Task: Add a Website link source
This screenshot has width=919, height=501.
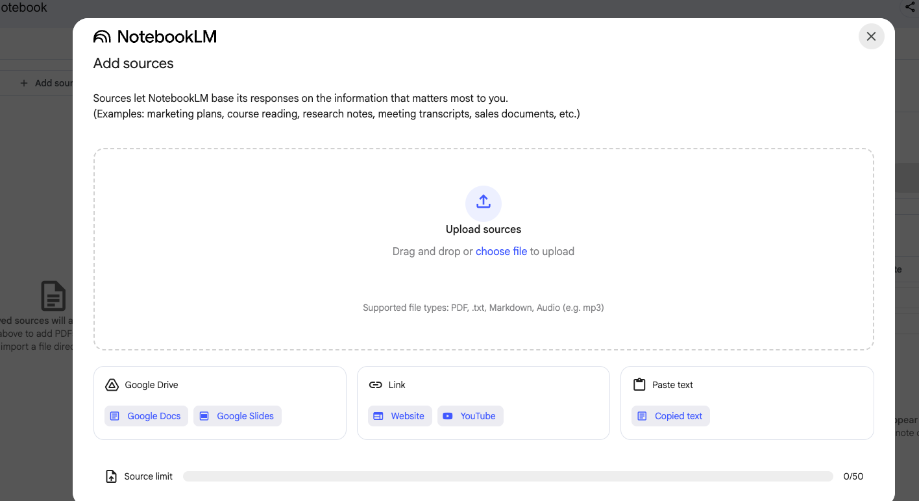Action: [x=400, y=416]
